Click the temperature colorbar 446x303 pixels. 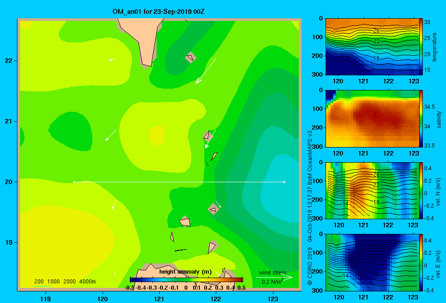pos(421,47)
